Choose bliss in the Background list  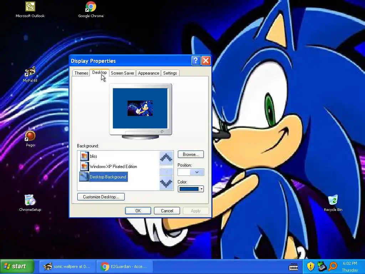(93, 156)
